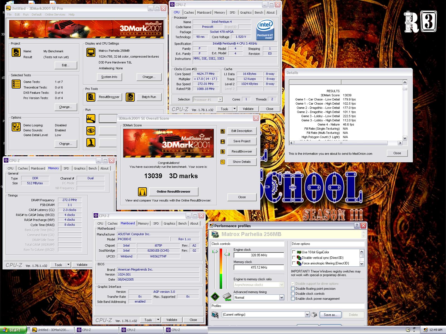The image size is (446, 334).
Task: Click the tray icon left of the clock
Action: 425,330
